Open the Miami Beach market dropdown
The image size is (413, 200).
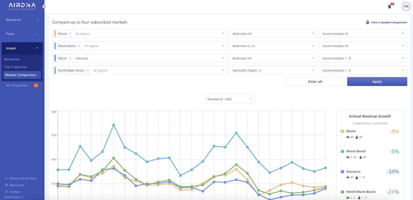click(x=223, y=46)
